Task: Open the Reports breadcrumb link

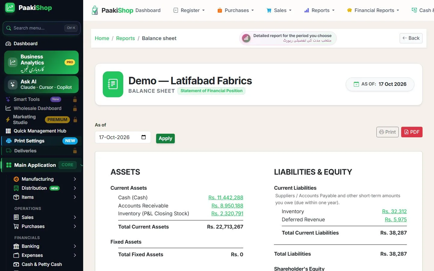Action: [125, 38]
